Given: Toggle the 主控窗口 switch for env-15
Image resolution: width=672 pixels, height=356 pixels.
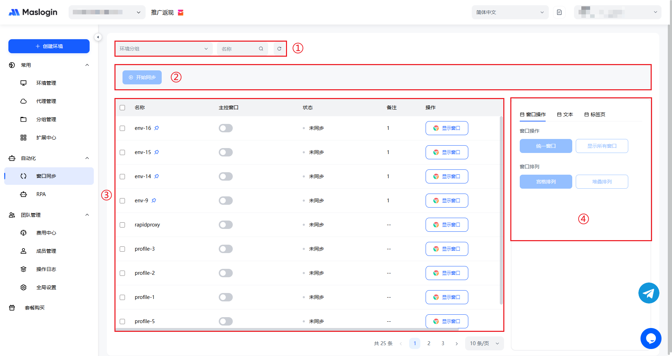Looking at the screenshot, I should [x=225, y=152].
